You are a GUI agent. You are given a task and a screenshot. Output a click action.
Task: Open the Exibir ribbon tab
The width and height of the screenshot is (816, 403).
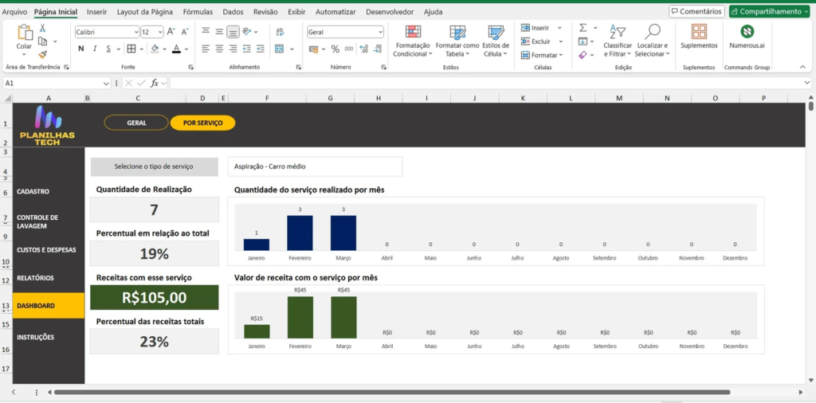point(296,12)
